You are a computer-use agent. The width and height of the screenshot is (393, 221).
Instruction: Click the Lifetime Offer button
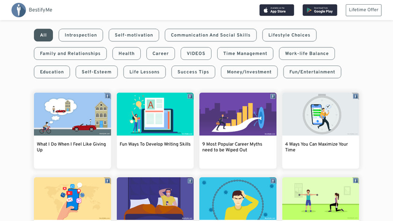pos(364,10)
